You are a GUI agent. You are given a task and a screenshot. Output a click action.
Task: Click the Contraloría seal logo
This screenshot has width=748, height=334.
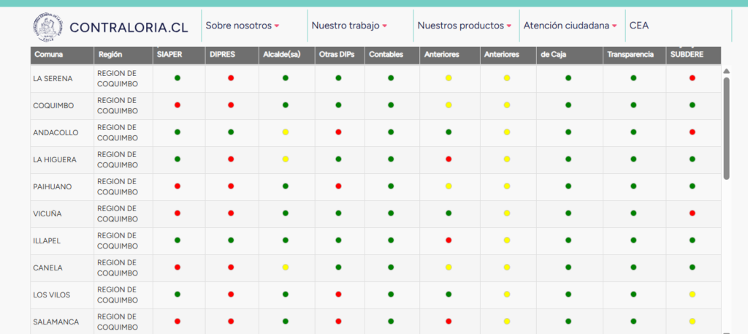tap(48, 26)
